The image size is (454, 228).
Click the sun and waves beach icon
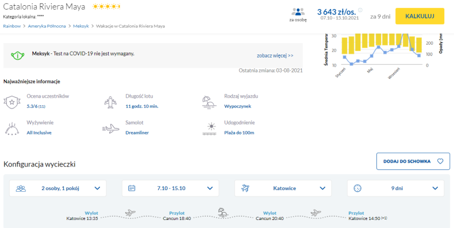coord(209,129)
